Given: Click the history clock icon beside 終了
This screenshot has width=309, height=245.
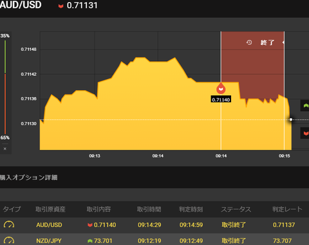Looking at the screenshot, I should [x=249, y=42].
